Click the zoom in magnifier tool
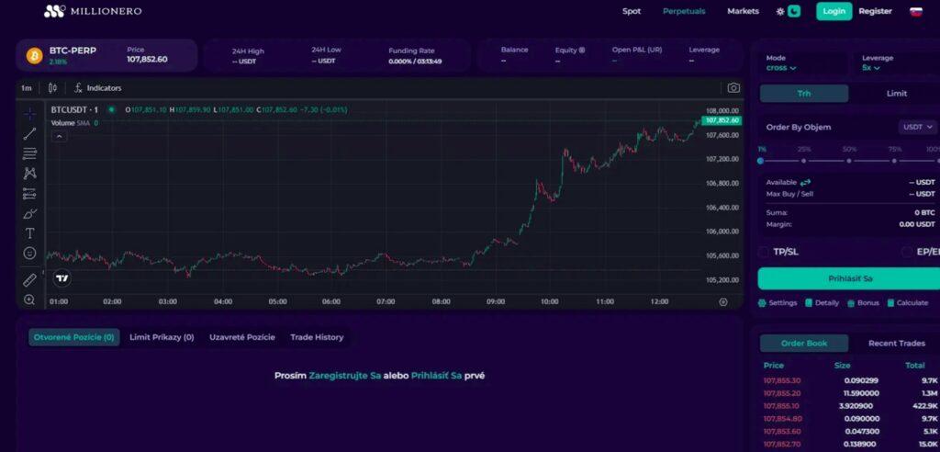 (29, 299)
